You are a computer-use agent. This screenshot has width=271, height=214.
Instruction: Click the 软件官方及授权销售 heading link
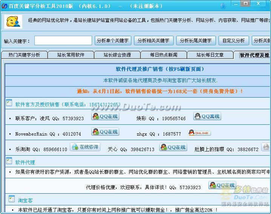pyautogui.click(x=68, y=104)
